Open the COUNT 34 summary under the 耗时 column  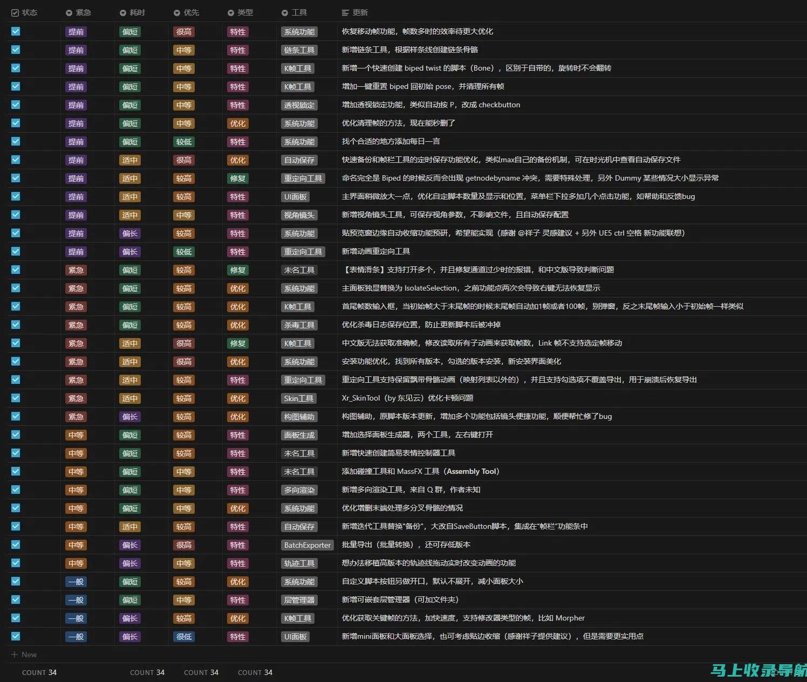coord(147,672)
